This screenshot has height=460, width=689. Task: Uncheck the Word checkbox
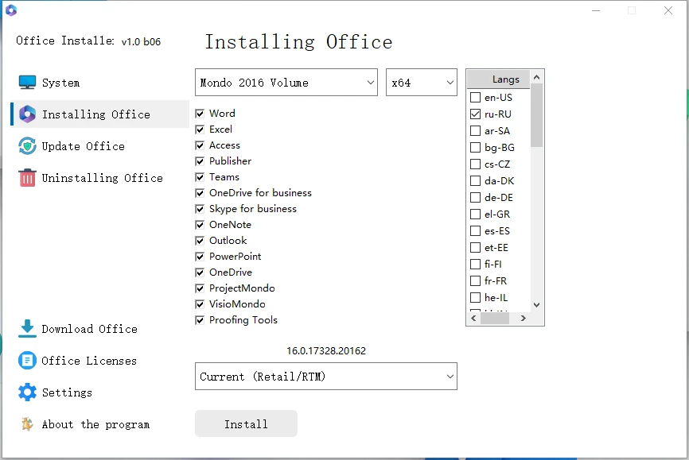(200, 114)
